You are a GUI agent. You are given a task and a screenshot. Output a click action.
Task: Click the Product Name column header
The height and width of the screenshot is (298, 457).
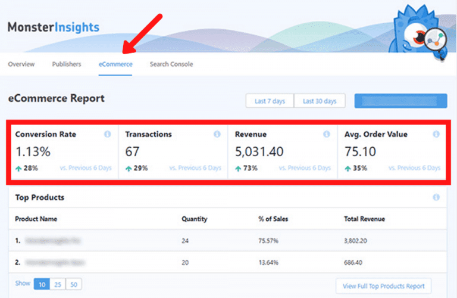[36, 219]
